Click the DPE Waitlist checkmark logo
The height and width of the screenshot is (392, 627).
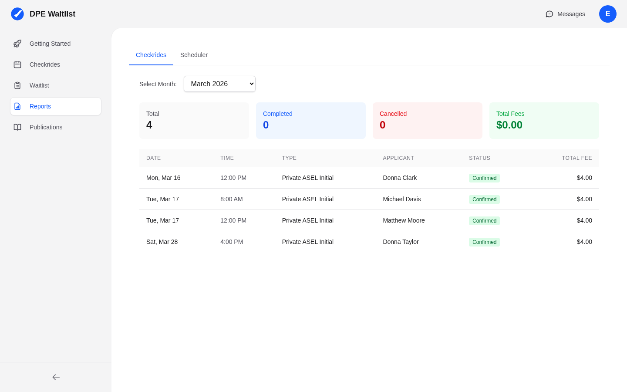click(x=17, y=14)
